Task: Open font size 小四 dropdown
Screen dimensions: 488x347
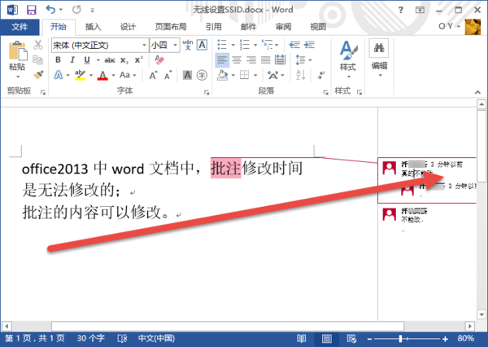Action: point(175,45)
